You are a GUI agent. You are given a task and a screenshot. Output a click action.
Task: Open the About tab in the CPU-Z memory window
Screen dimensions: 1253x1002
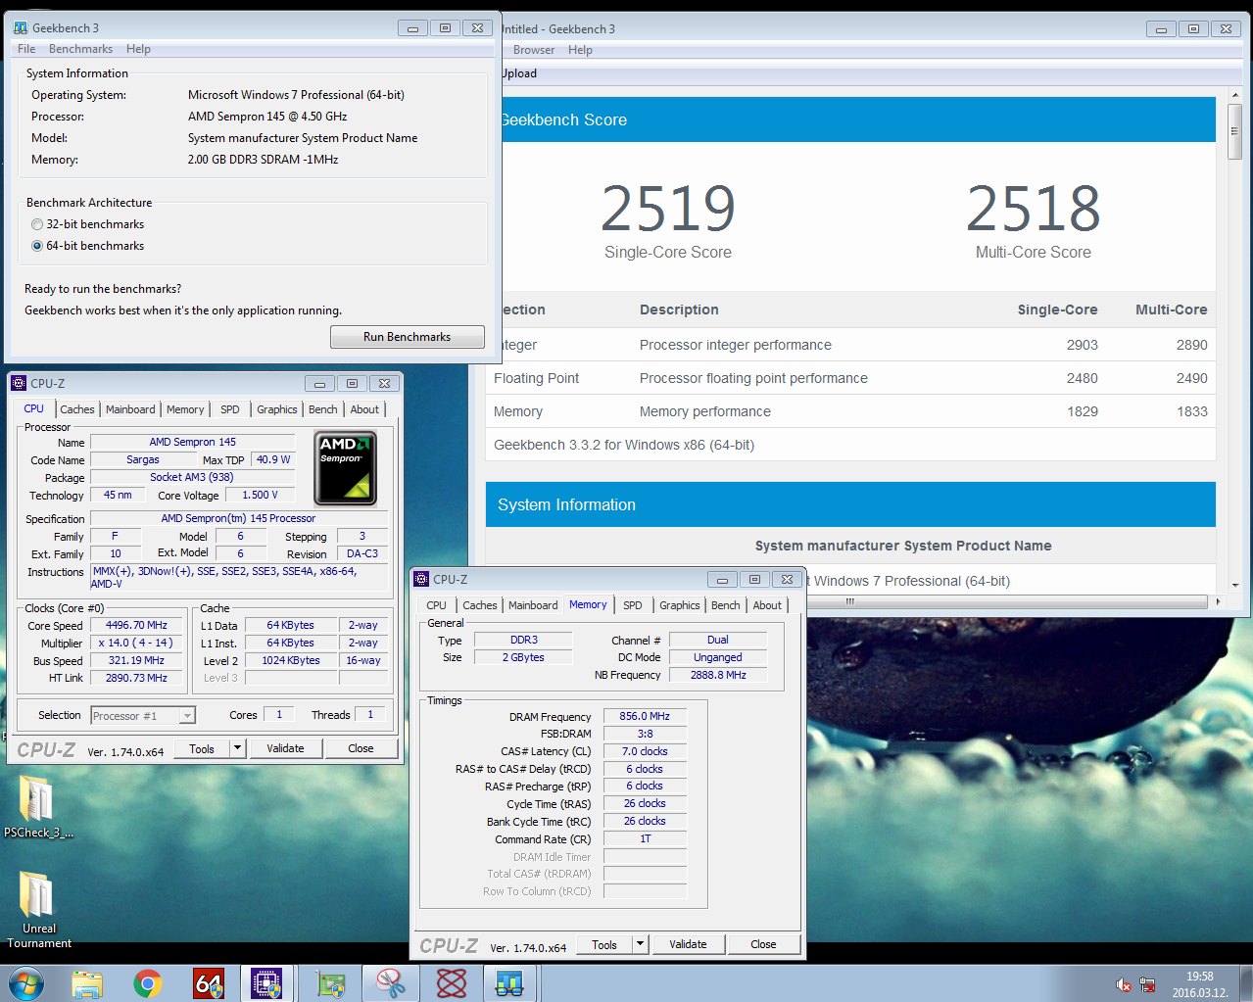coord(767,605)
